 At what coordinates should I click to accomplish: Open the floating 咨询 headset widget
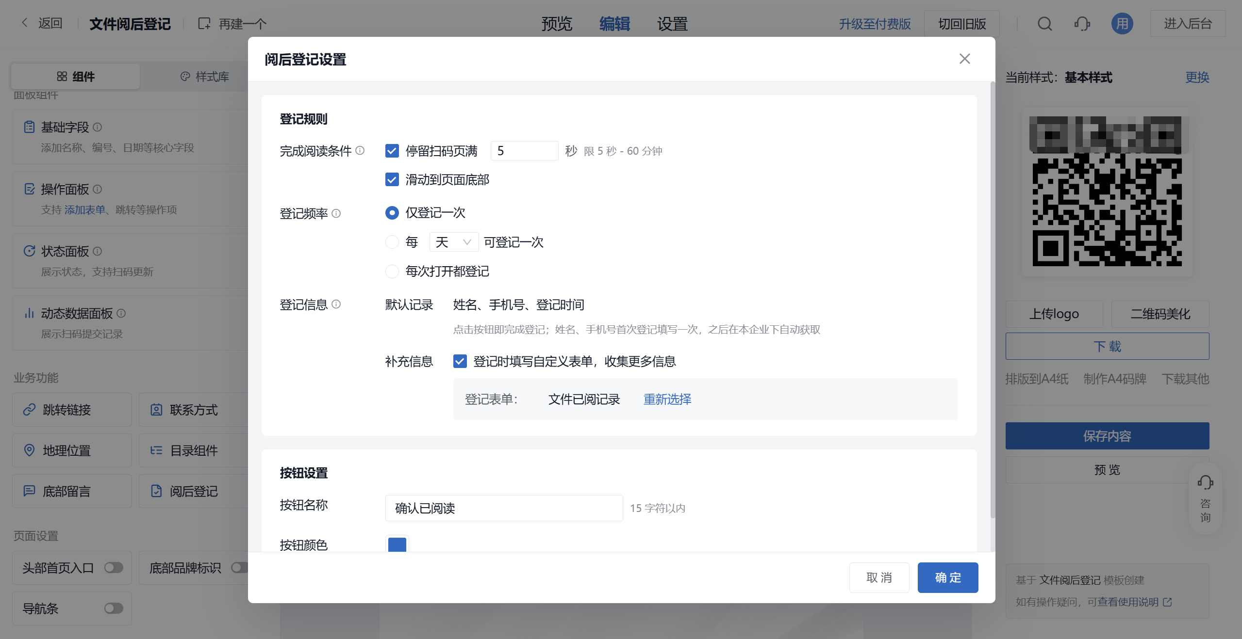click(1205, 499)
